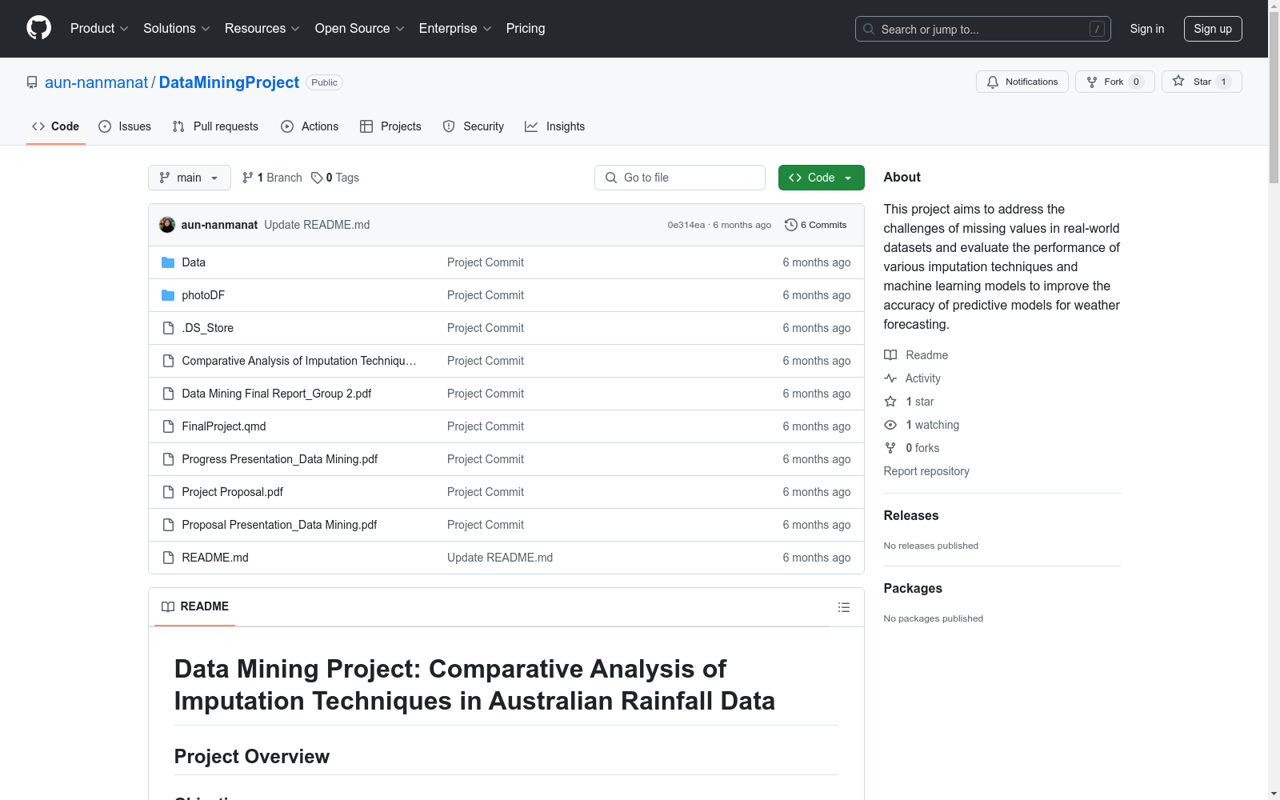This screenshot has height=800, width=1280.
Task: Click the Readme link in About
Action: tap(916, 355)
